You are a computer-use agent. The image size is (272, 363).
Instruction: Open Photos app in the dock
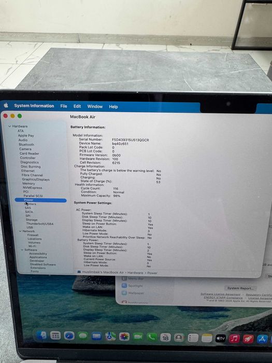tap(124, 337)
